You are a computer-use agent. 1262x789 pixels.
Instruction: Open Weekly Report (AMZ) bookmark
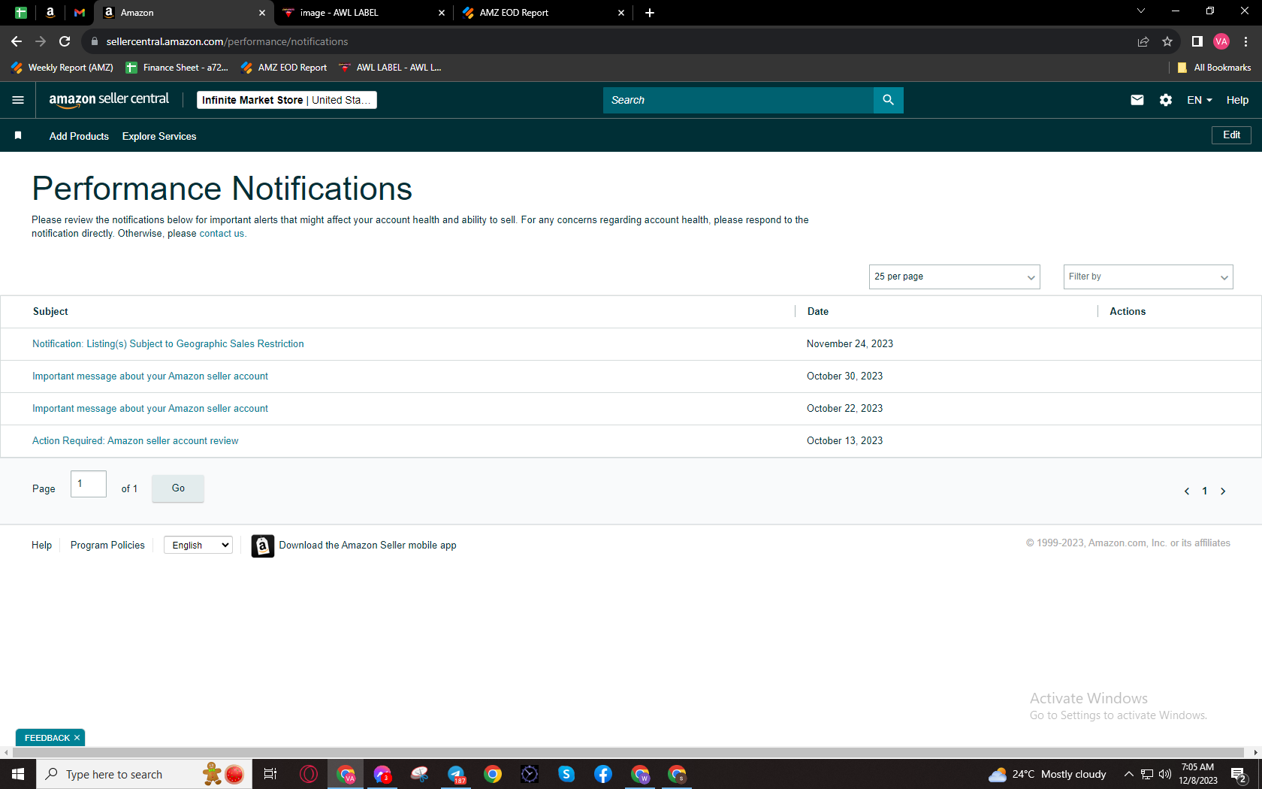click(62, 68)
